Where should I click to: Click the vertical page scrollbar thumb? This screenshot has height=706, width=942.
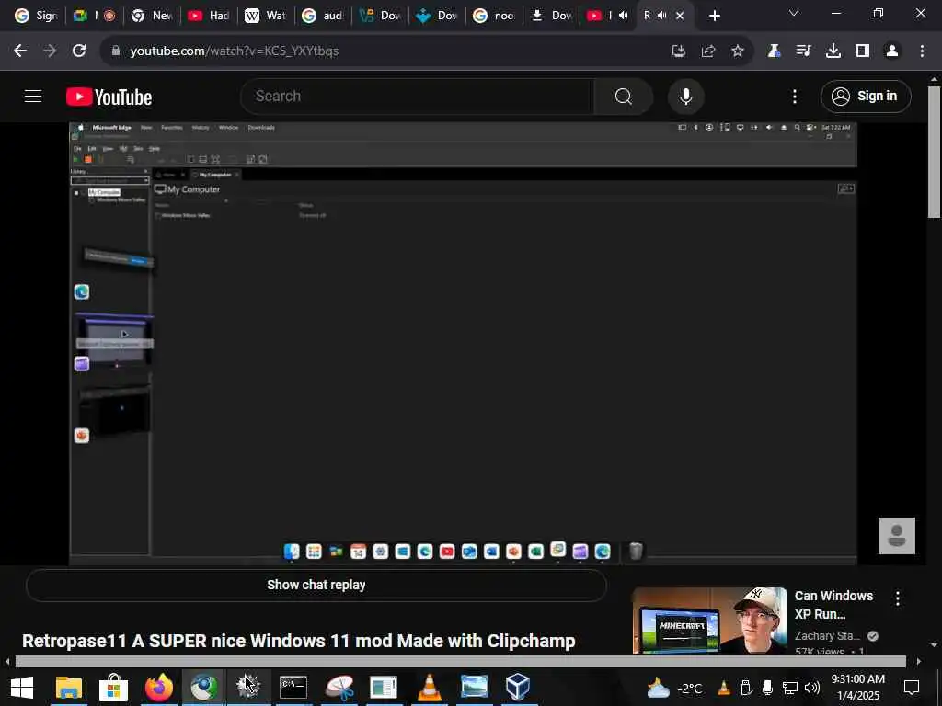[934, 152]
